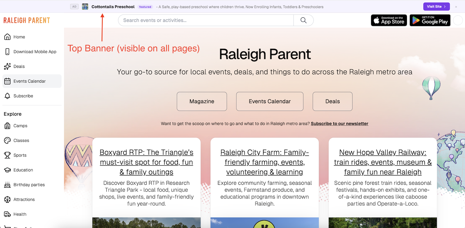
Task: Open the Boxyard RTP article link
Action: click(146, 162)
